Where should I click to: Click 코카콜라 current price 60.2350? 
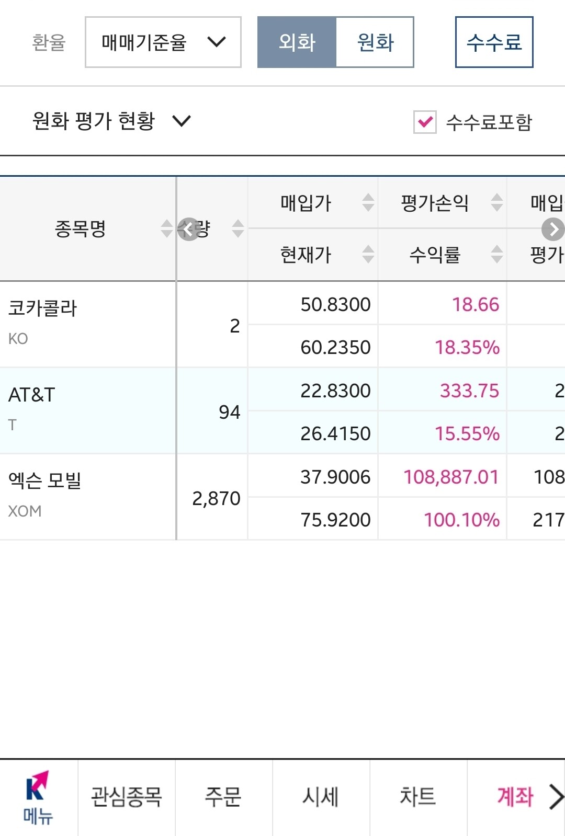(x=335, y=347)
